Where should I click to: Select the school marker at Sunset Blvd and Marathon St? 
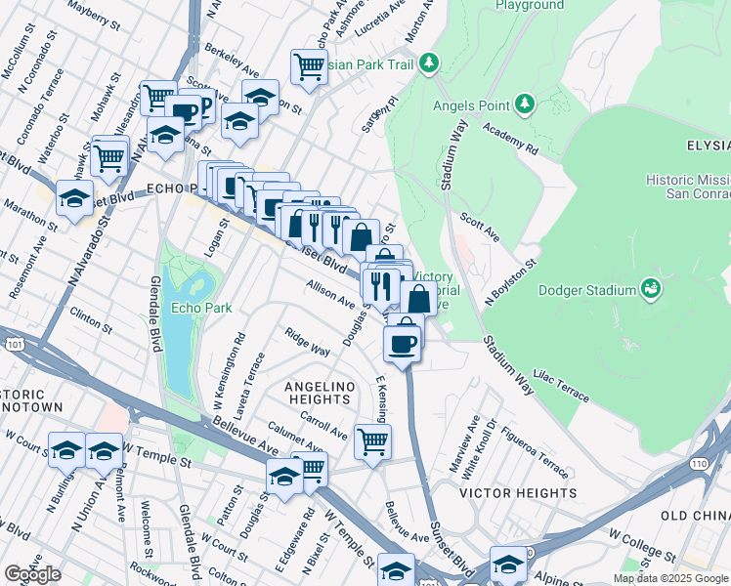coord(74,200)
